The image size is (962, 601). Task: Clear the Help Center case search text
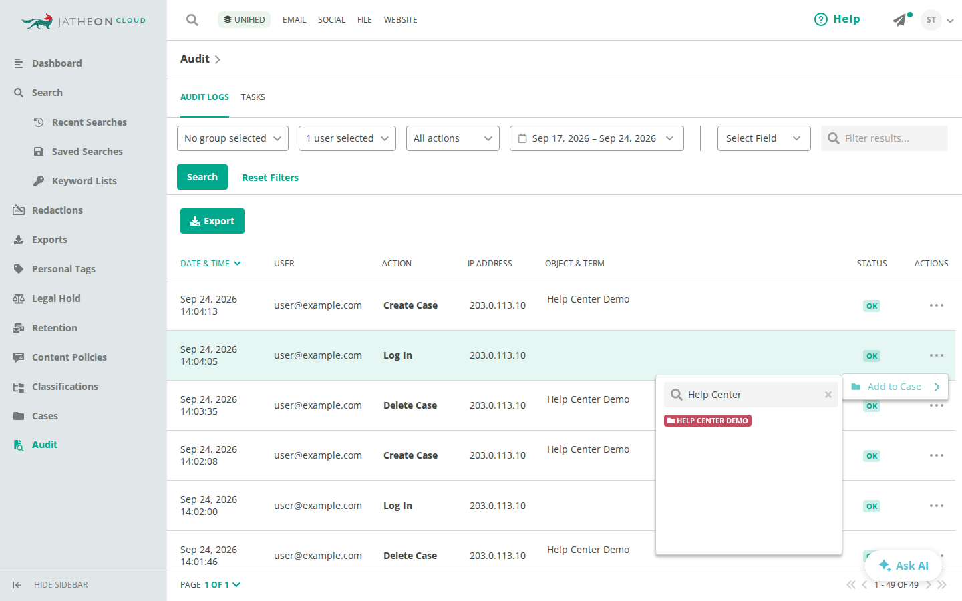coord(828,395)
